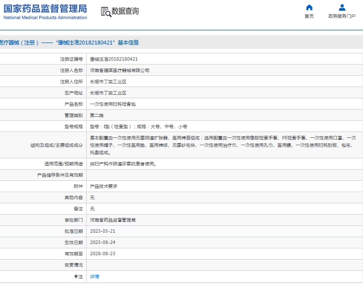
Task: Select product name 一次性使用妇科检查包
Action: click(113, 104)
